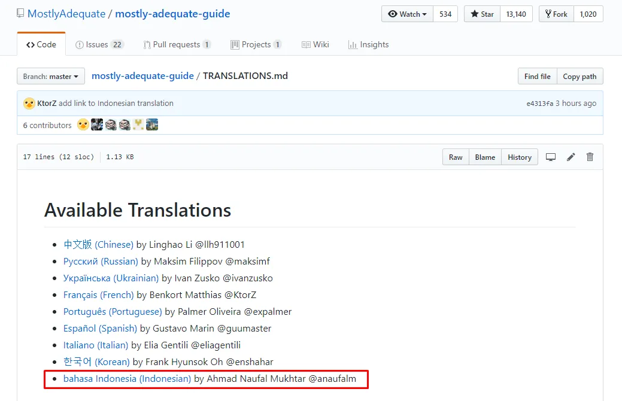622x401 pixels.
Task: Switch to the Code tab
Action: pyautogui.click(x=41, y=44)
